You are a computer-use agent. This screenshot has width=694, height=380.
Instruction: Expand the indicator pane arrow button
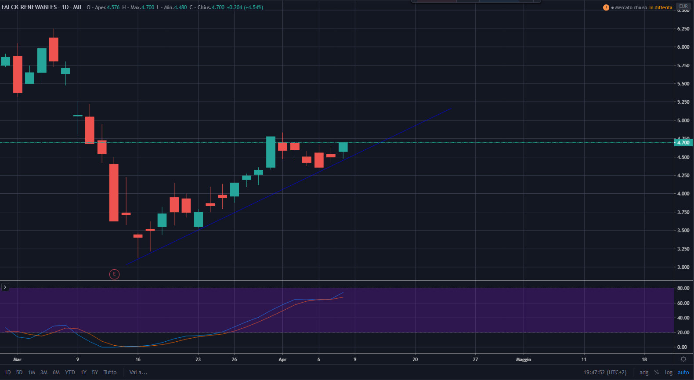(x=5, y=287)
